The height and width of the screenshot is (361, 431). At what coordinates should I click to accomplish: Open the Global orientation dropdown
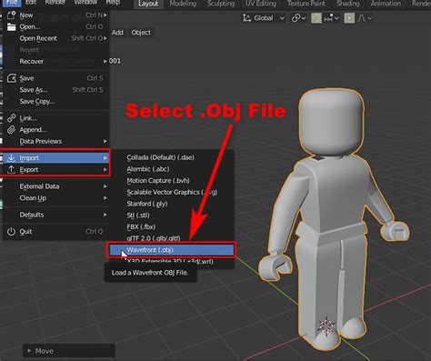[264, 18]
